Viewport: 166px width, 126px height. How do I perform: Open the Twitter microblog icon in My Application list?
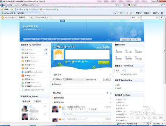tap(23, 68)
